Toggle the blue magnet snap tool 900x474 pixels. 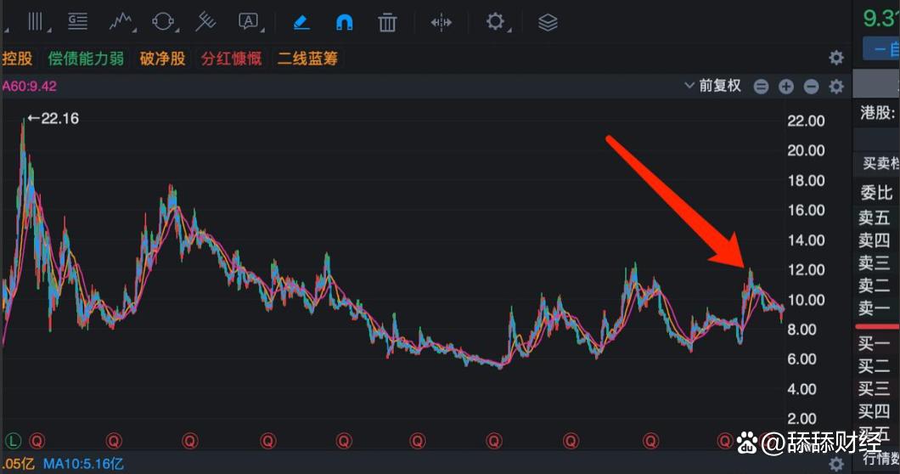point(344,22)
